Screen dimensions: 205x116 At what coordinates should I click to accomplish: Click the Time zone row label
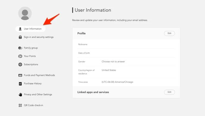(x=83, y=82)
